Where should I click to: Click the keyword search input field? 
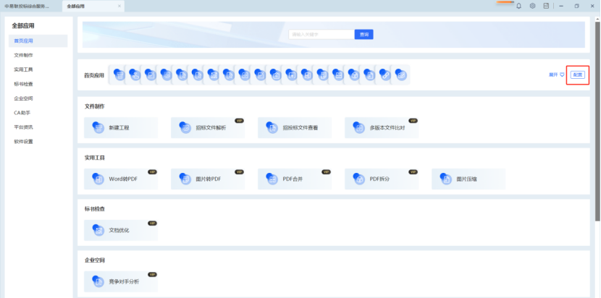click(x=321, y=34)
